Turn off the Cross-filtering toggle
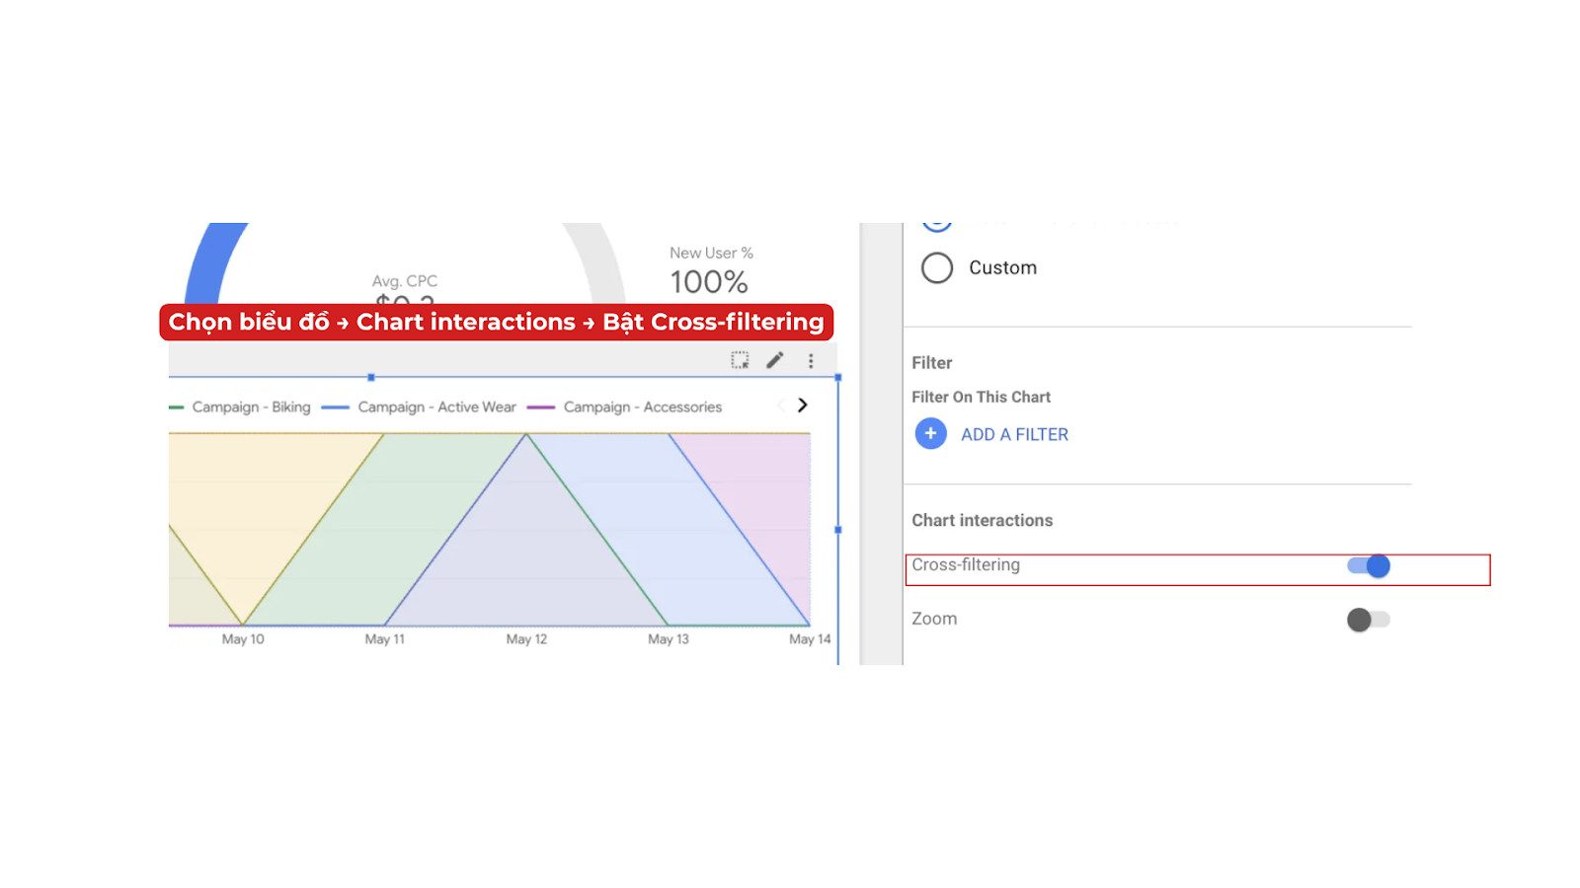Screen dimensions: 1580x888 coord(1369,565)
